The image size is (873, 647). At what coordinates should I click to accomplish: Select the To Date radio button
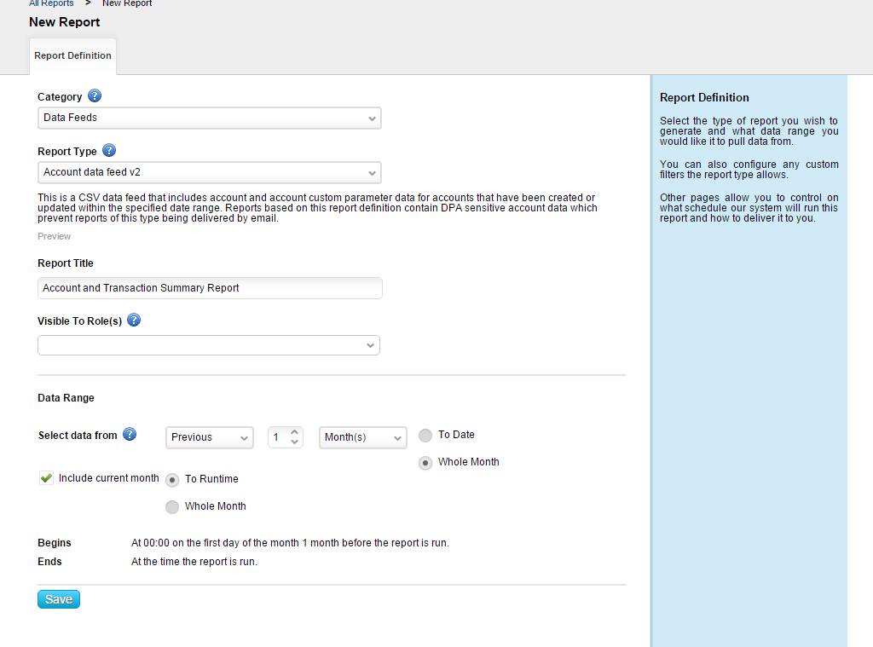tap(425, 436)
